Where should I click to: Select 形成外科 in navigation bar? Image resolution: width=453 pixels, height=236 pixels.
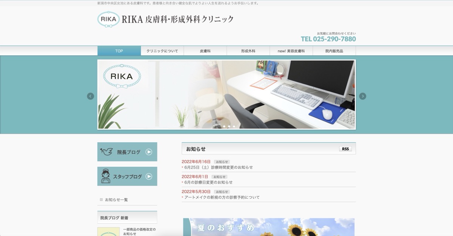pos(248,51)
